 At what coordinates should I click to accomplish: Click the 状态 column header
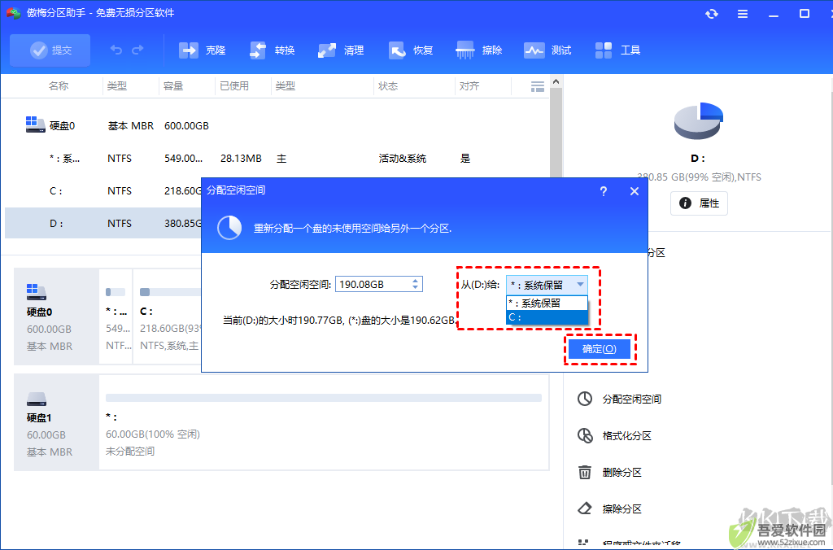388,86
